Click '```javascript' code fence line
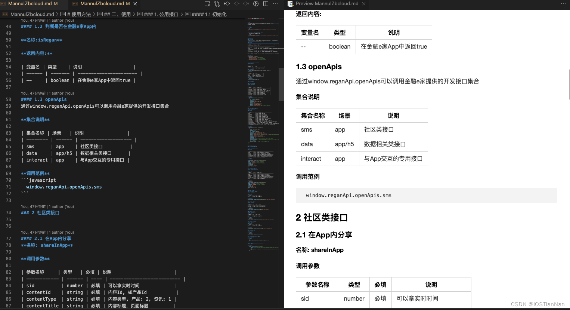Viewport: 570px width, 310px height. 38,180
